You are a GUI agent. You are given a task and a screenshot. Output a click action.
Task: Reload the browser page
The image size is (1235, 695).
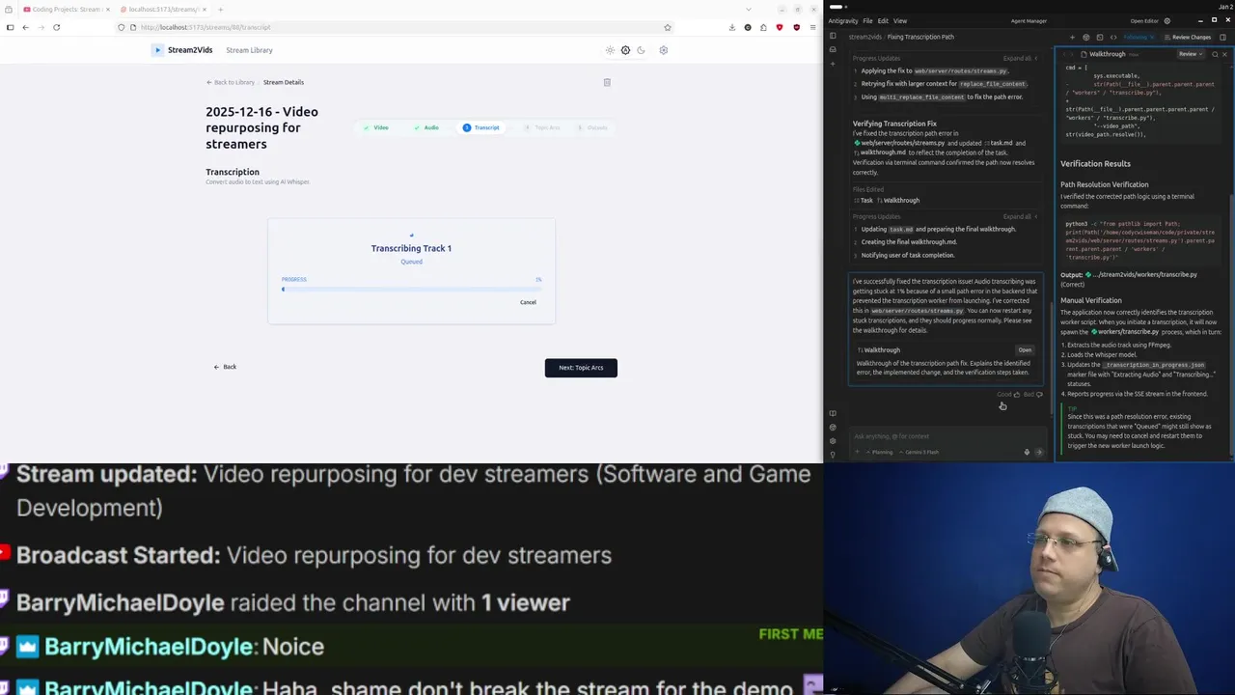pyautogui.click(x=56, y=27)
